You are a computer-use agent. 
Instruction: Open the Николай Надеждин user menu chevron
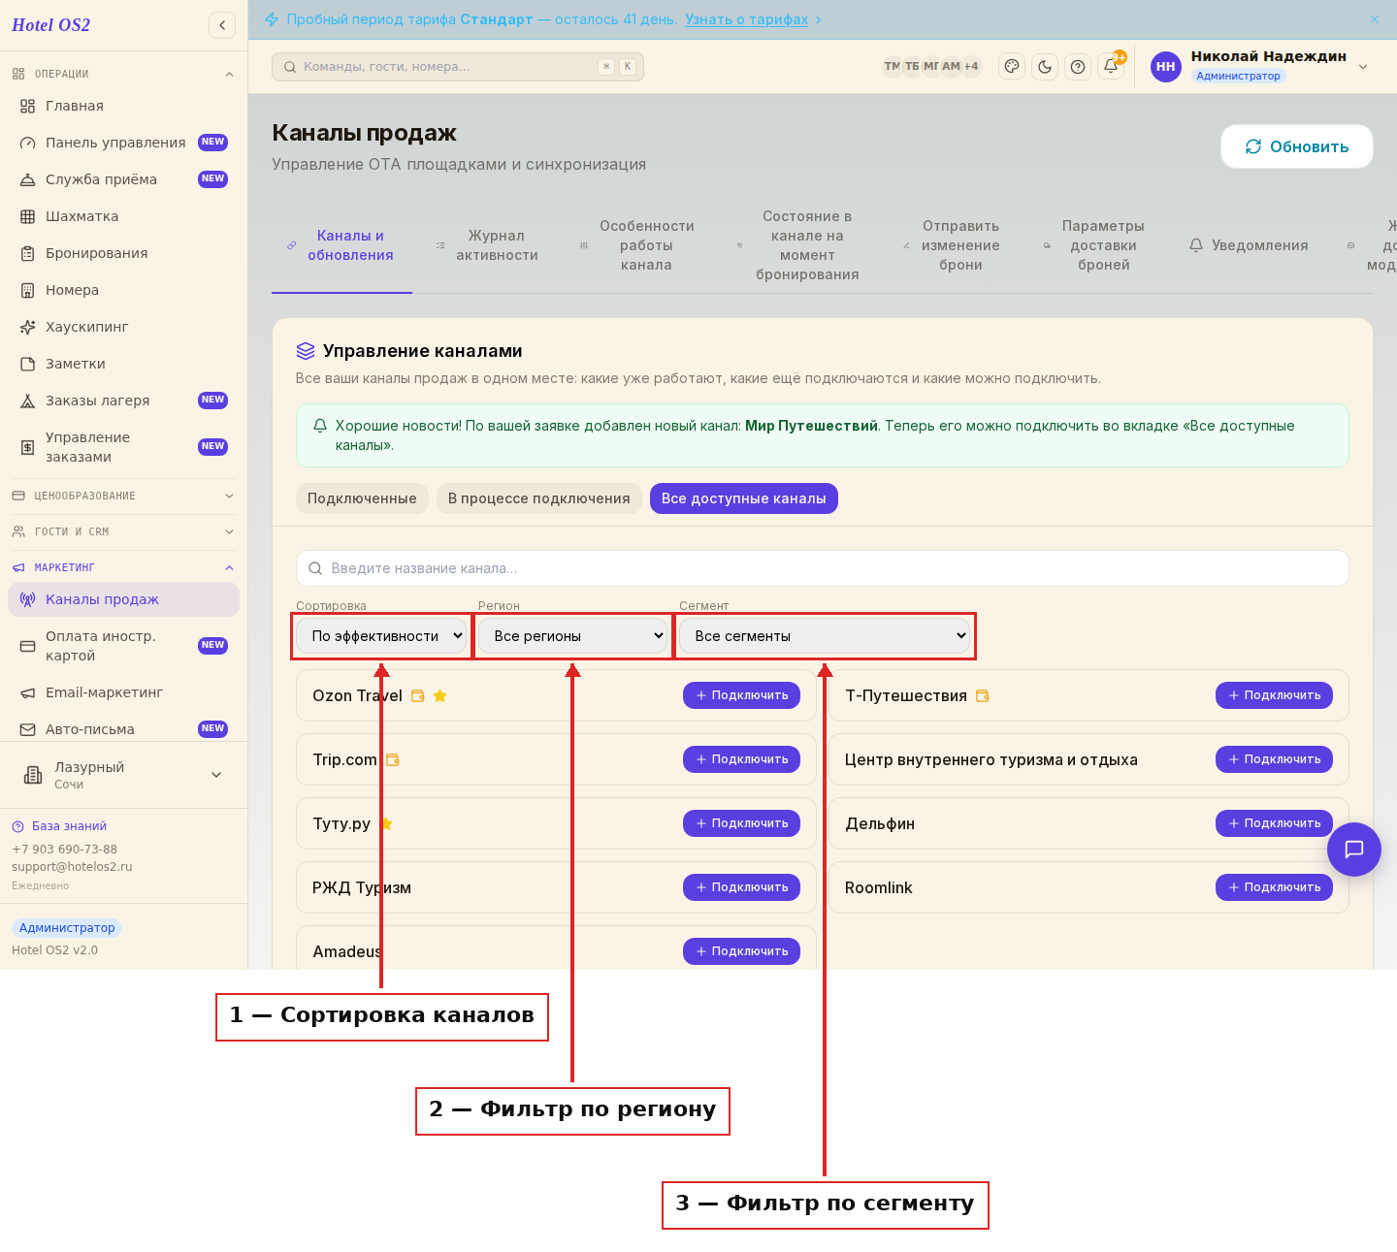pyautogui.click(x=1363, y=66)
